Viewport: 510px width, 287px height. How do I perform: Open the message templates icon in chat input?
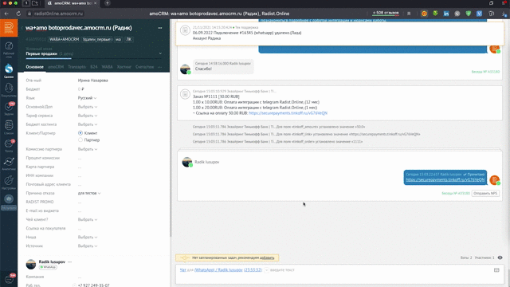point(496,270)
